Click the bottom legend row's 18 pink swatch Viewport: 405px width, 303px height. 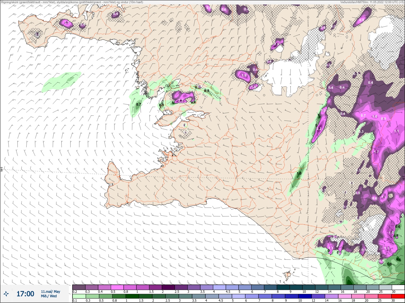pos(358,296)
